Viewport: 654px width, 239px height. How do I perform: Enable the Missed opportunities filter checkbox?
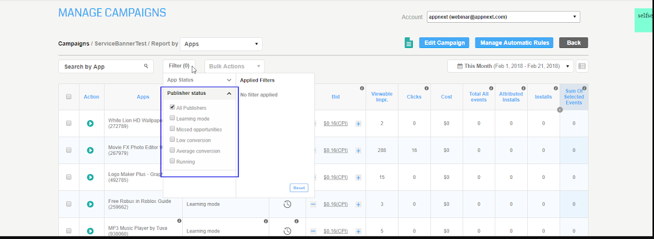(173, 129)
